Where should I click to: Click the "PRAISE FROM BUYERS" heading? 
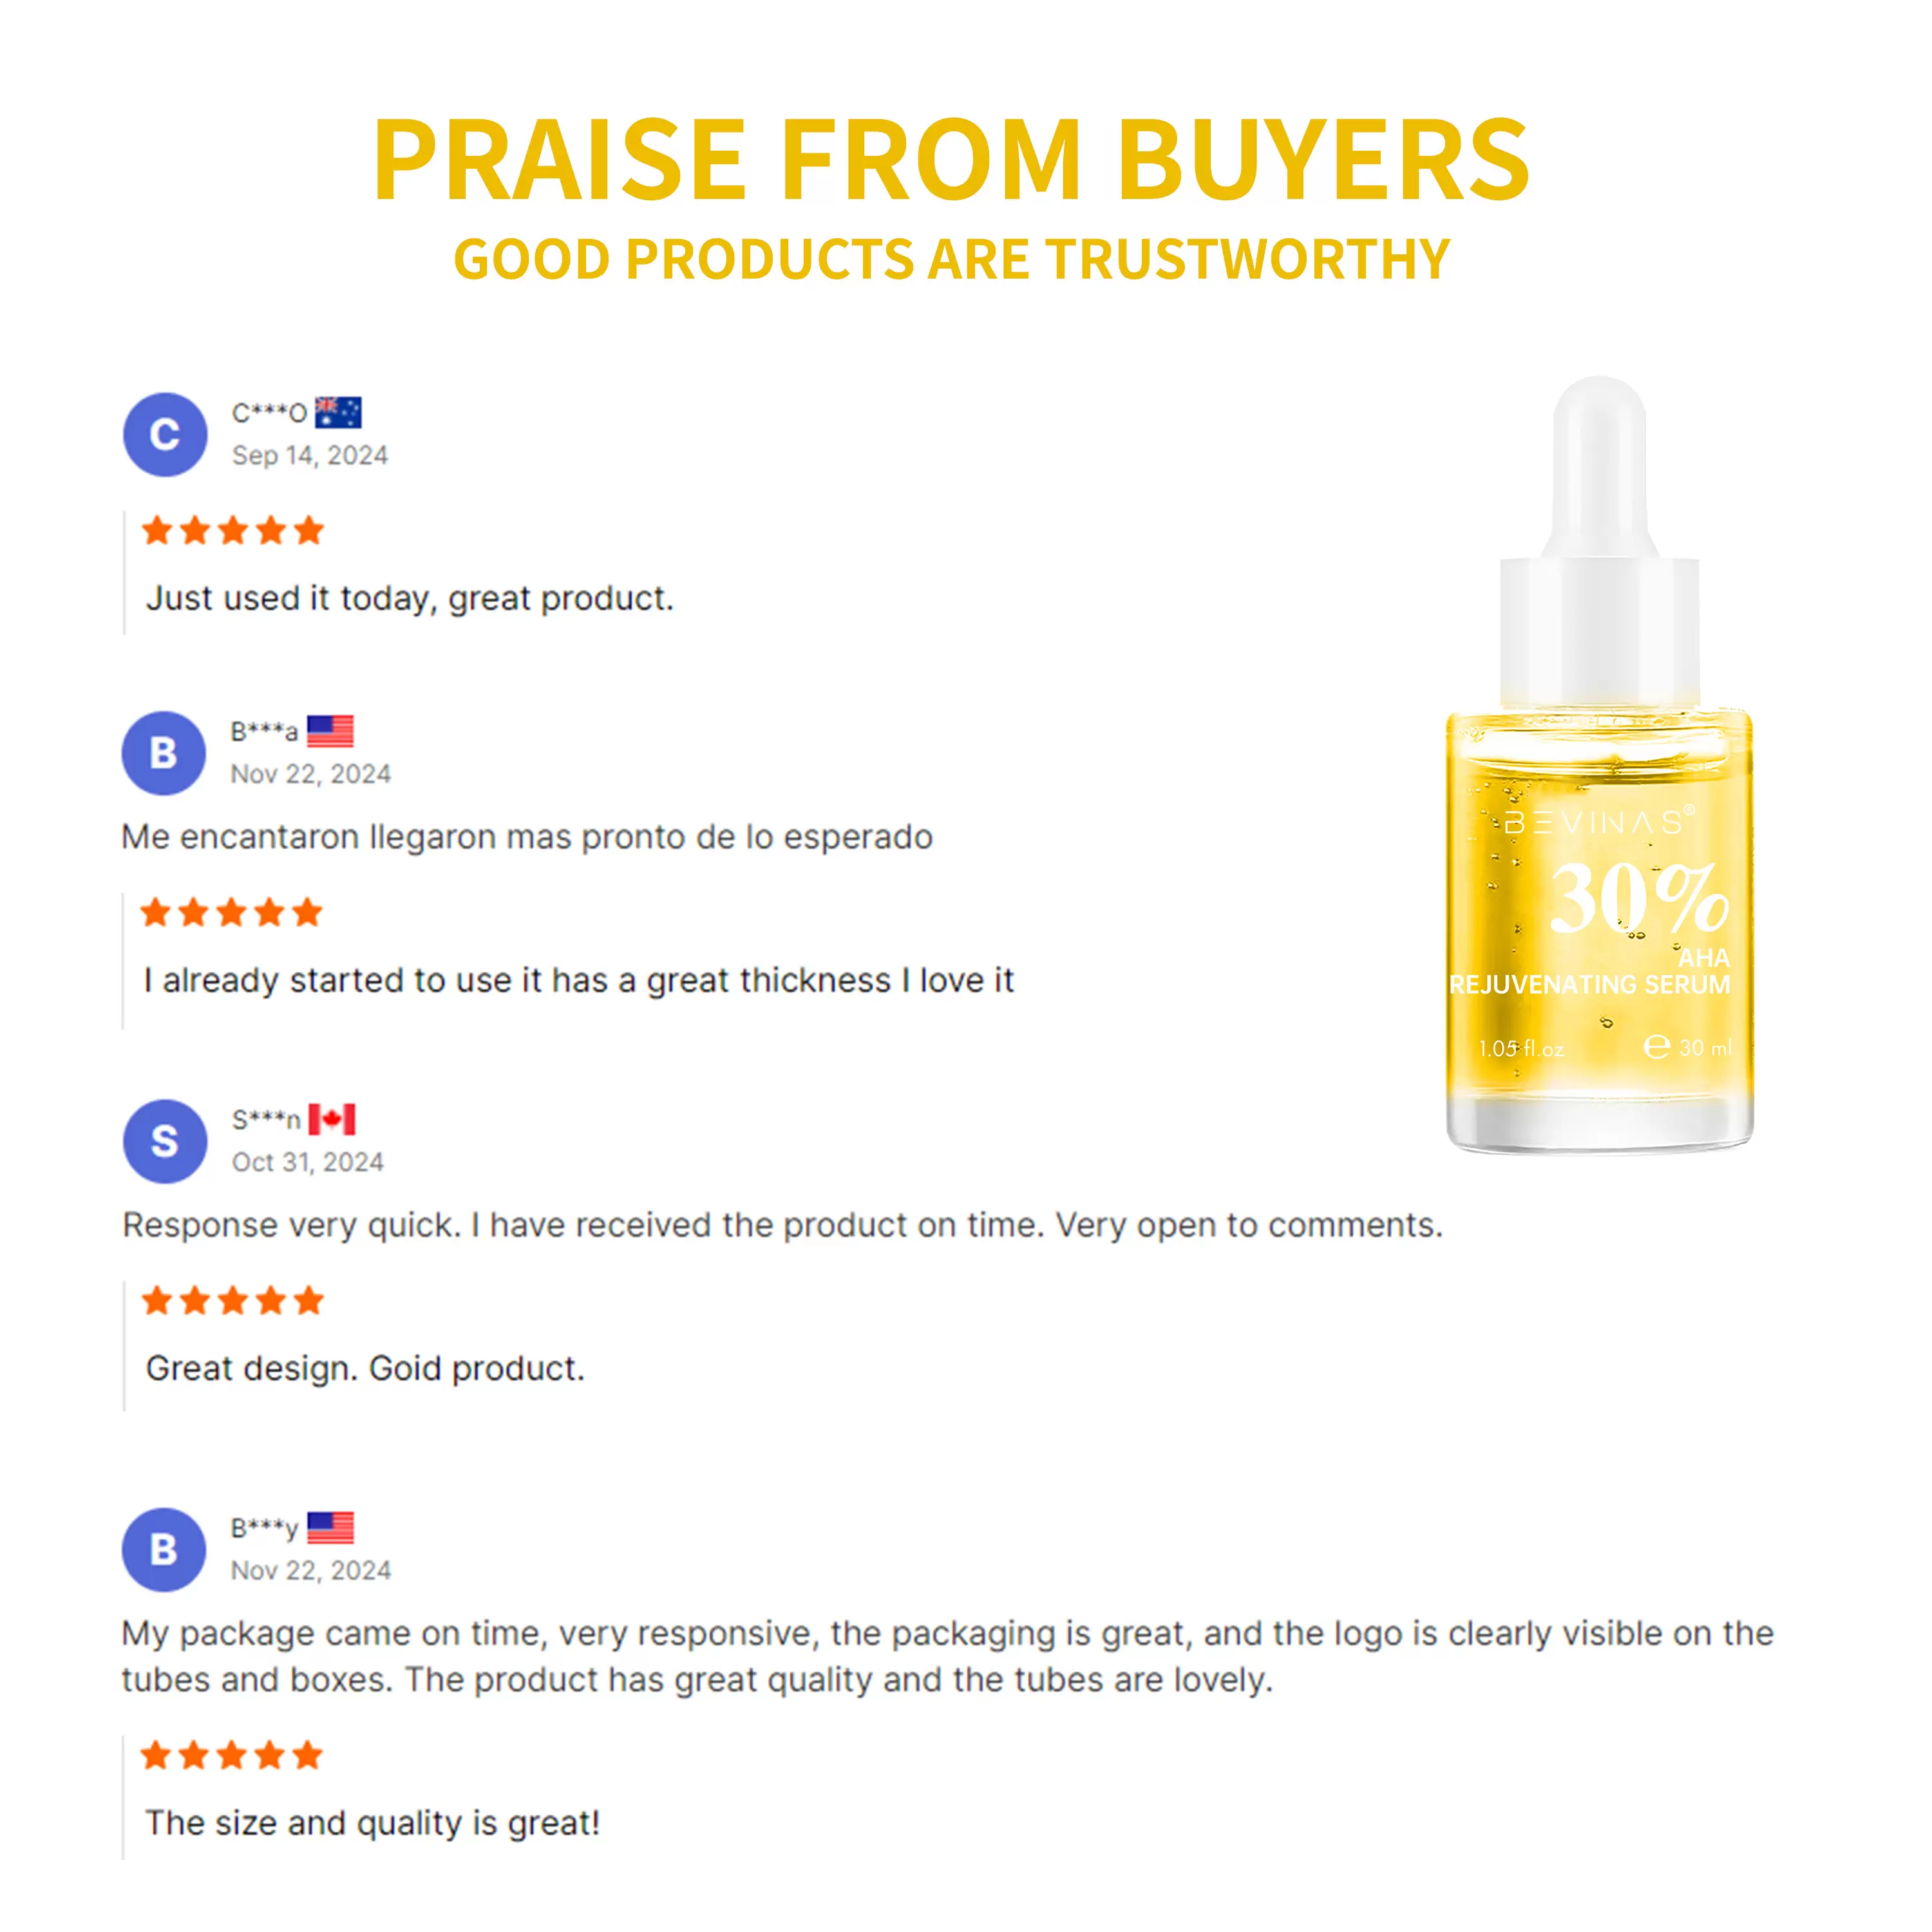pyautogui.click(x=951, y=160)
